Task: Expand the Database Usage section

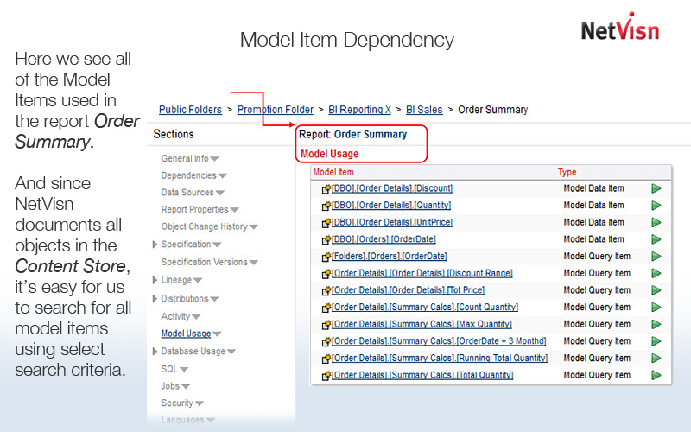Action: coord(155,351)
